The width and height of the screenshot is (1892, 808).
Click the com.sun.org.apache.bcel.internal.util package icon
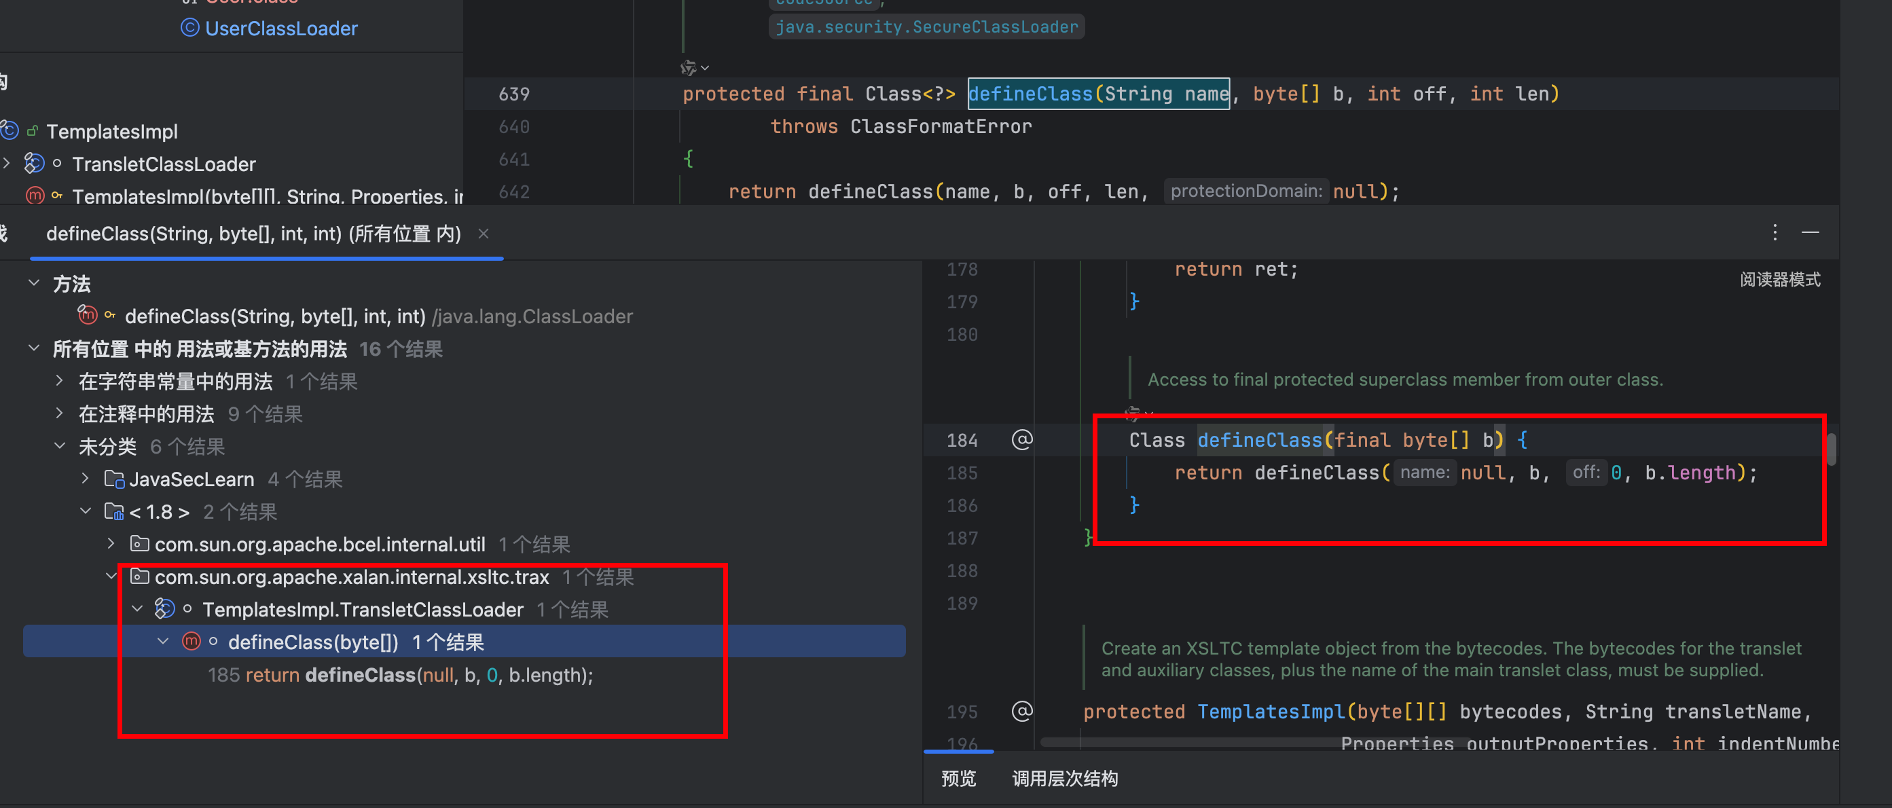(139, 544)
